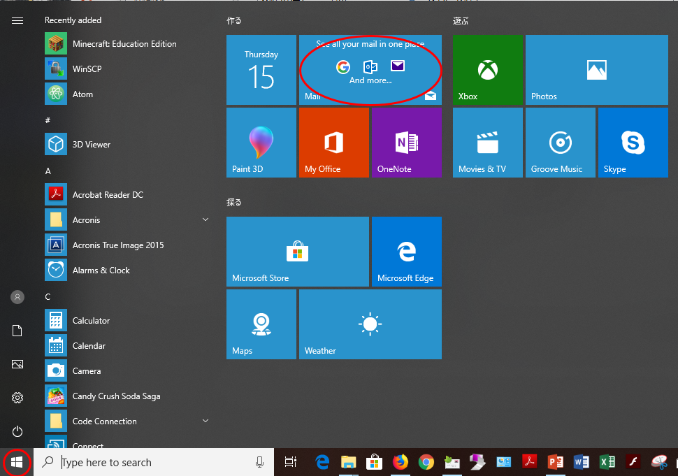Open Calendar from the app list
The image size is (678, 476).
coord(129,345)
